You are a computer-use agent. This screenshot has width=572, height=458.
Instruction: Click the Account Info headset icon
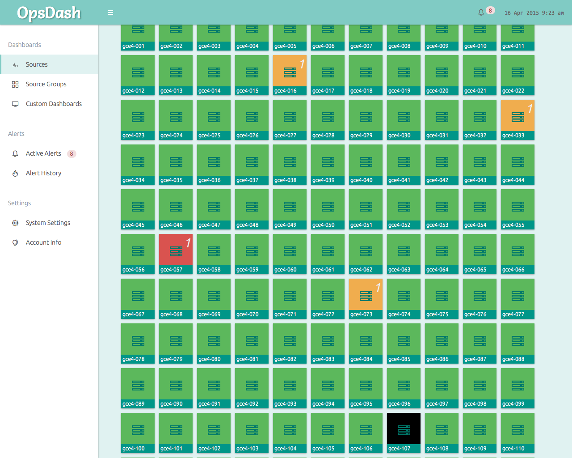(x=15, y=242)
